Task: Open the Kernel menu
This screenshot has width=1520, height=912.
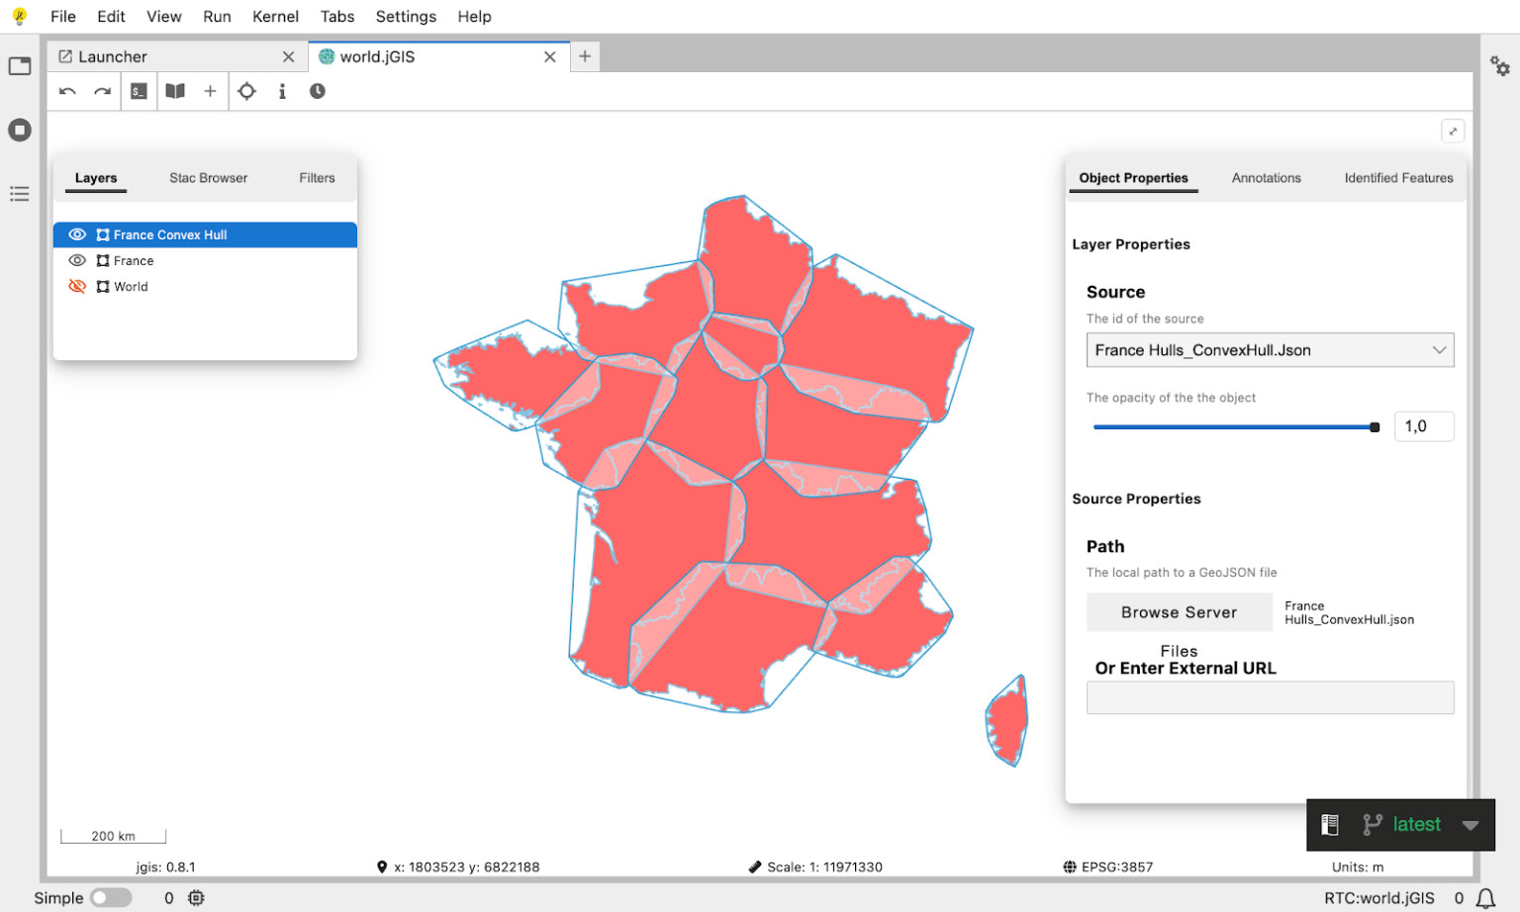Action: [275, 16]
